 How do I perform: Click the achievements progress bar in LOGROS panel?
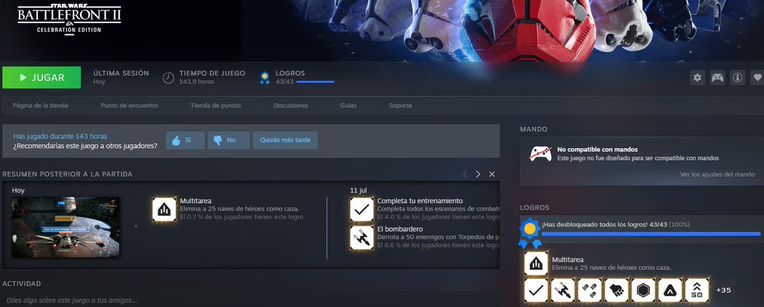coord(651,234)
